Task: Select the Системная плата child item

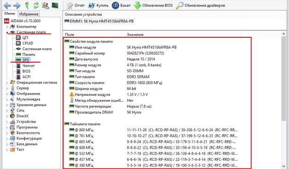Action: coord(34,49)
